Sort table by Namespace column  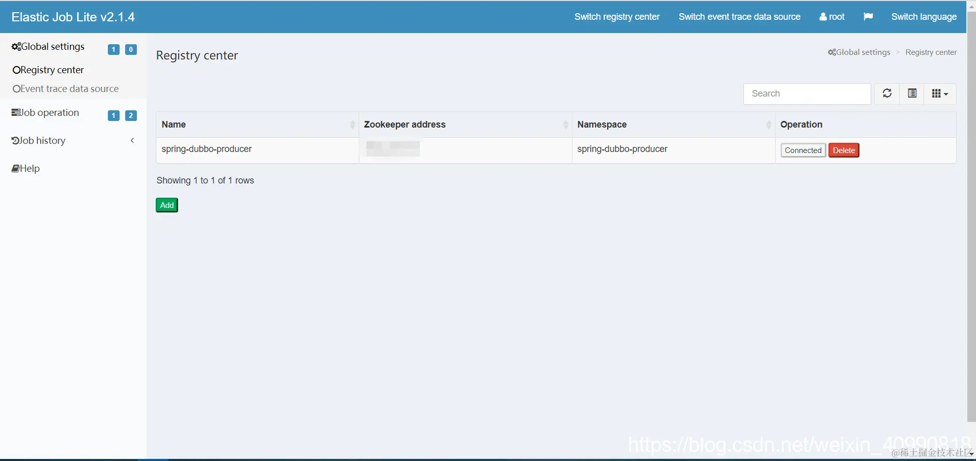[x=673, y=125]
